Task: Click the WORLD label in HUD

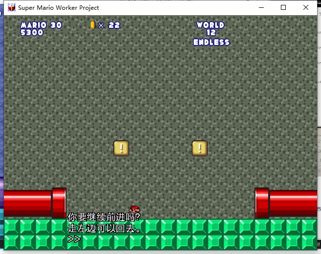Action: point(210,25)
